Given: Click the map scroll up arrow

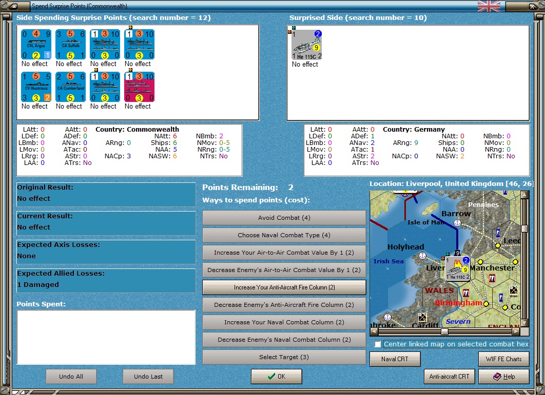Looking at the screenshot, I should 525,194.
